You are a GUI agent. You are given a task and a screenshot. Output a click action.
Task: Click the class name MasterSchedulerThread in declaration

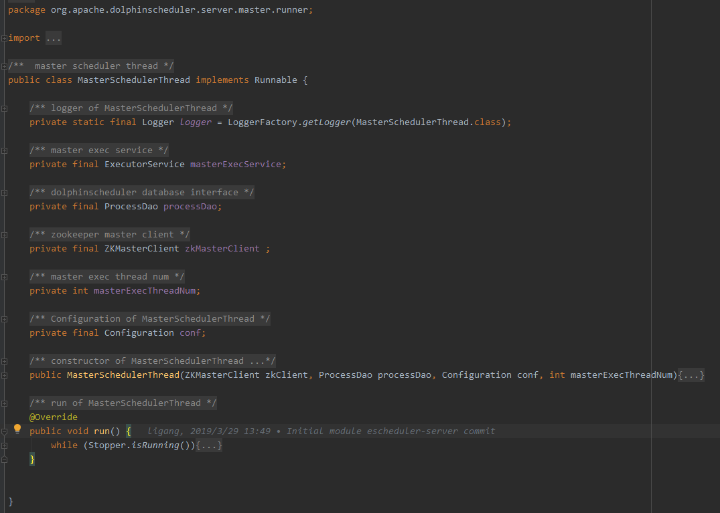pos(134,80)
